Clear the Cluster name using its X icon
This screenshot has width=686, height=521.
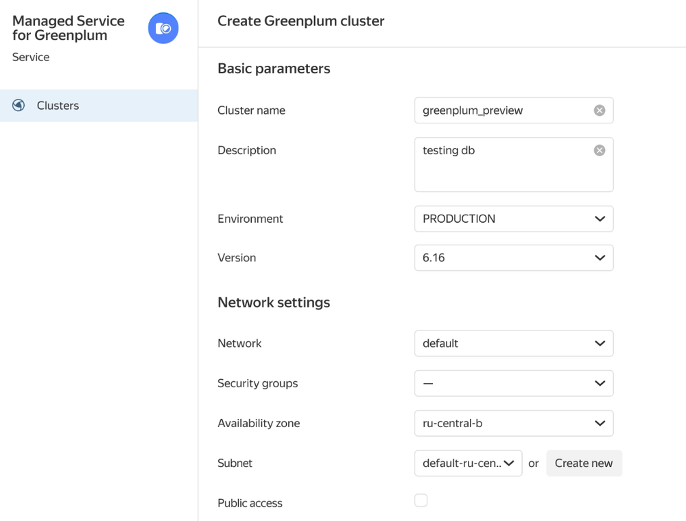coord(600,110)
